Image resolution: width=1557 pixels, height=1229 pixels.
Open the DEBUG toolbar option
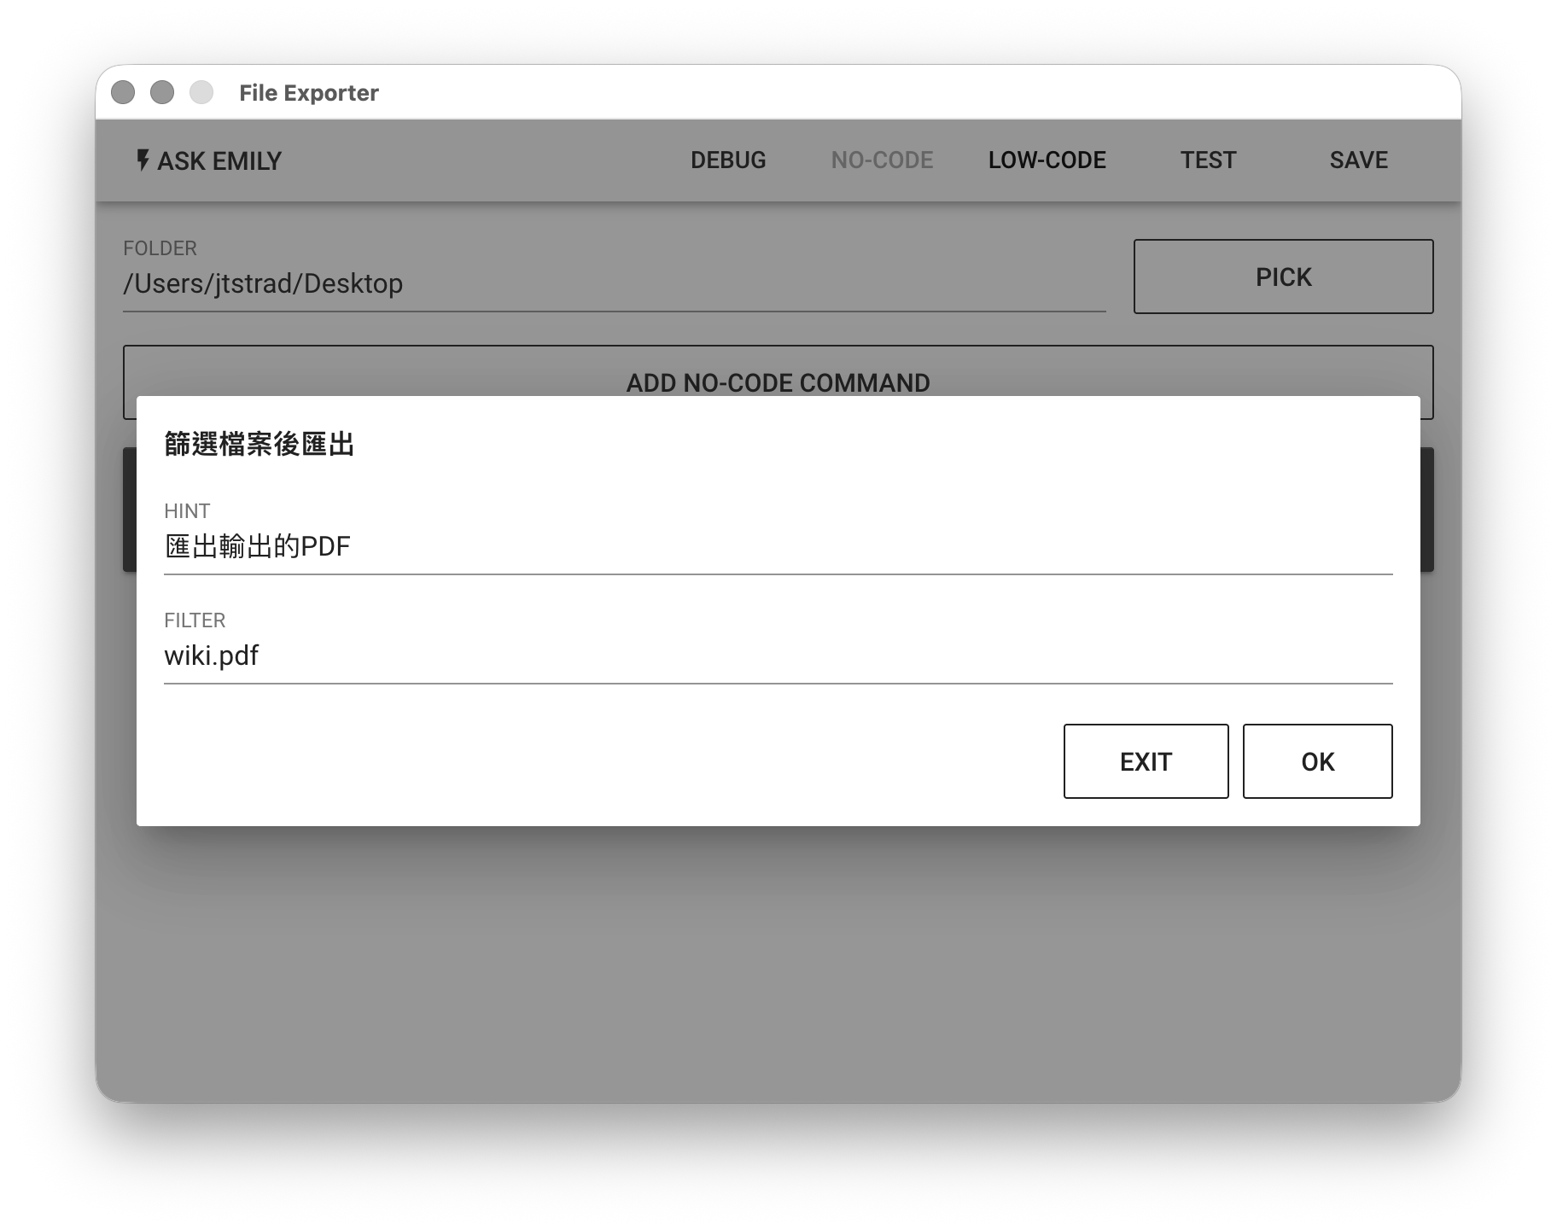727,160
